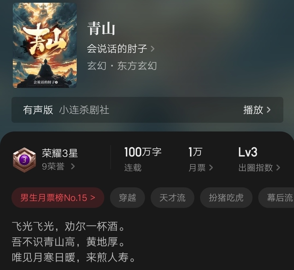294x270 pixels.
Task: Open 男生月票榜No.15 ranking
Action: click(58, 198)
